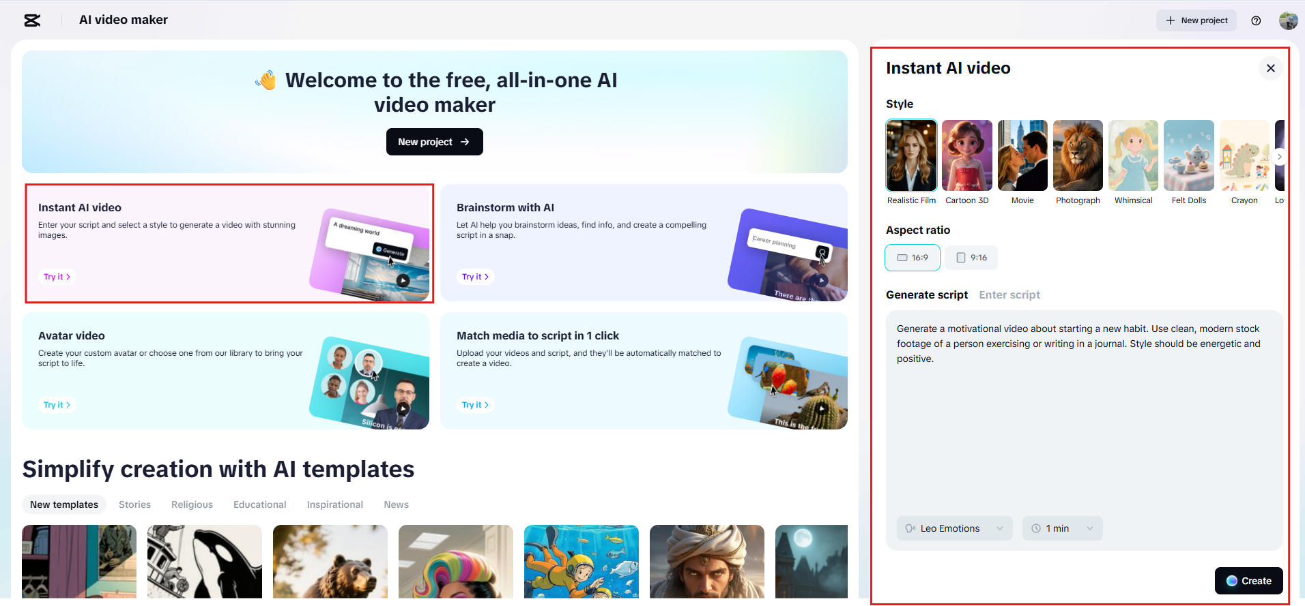This screenshot has width=1305, height=606.
Task: Choose the 9:16 aspect ratio
Action: click(971, 258)
